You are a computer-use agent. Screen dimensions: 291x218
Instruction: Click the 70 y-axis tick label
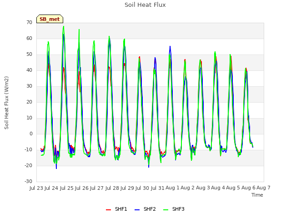point(29,22)
